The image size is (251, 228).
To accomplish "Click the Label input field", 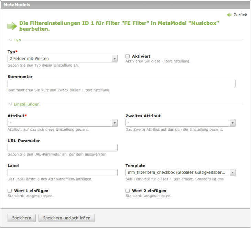I will (63, 172).
